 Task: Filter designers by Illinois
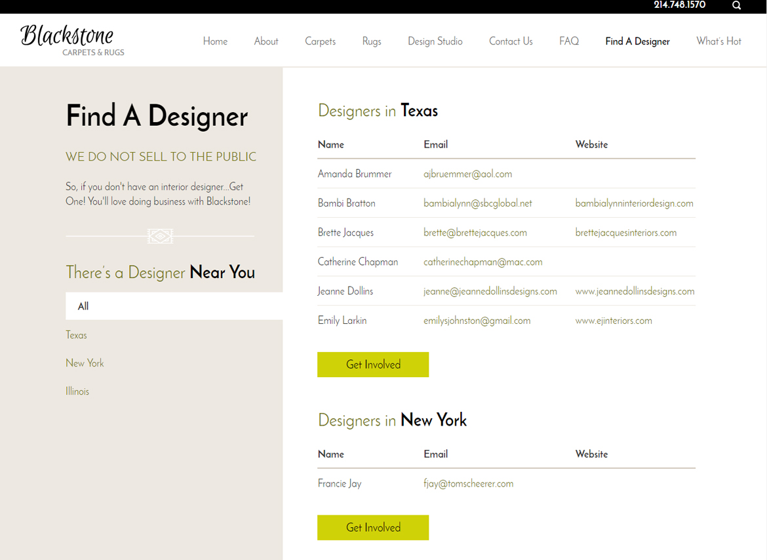click(x=77, y=391)
